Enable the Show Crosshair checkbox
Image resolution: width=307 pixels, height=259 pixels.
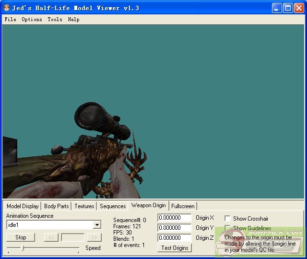coord(228,219)
